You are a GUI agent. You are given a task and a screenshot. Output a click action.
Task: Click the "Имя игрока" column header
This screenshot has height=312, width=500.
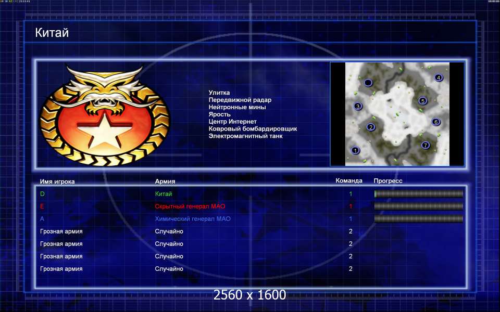coord(57,181)
